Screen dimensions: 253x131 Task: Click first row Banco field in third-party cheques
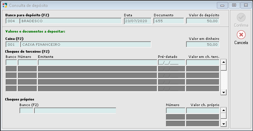11,62
